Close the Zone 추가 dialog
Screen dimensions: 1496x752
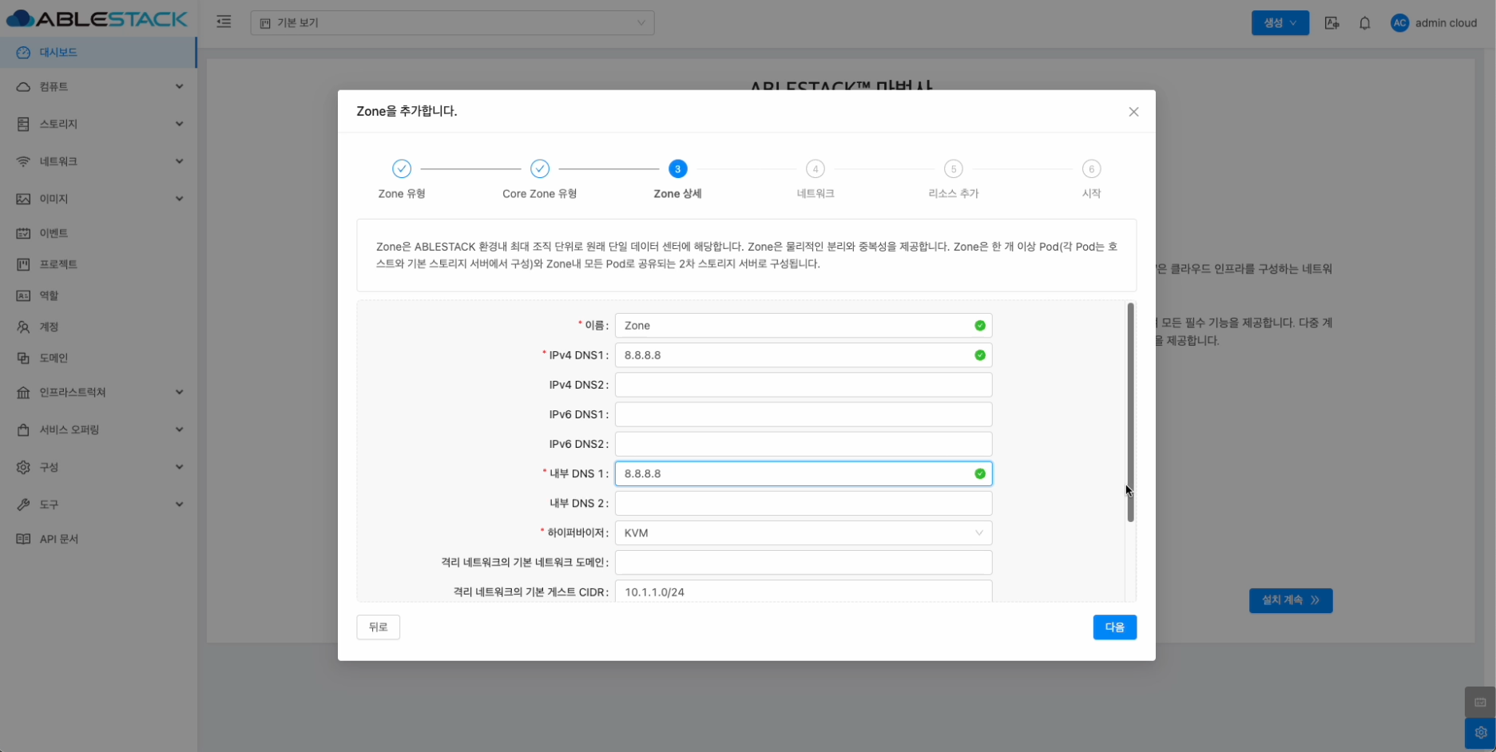pyautogui.click(x=1133, y=112)
